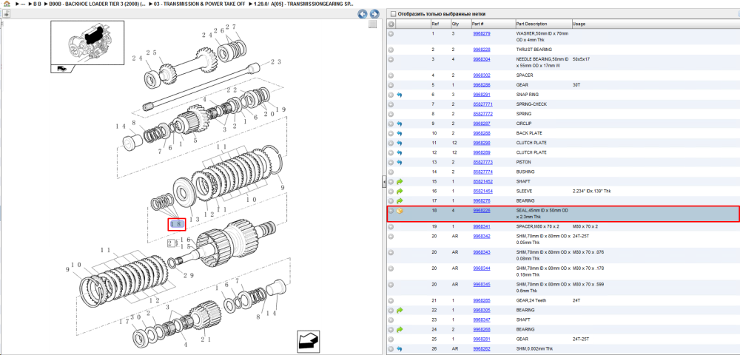740x355 pixels.
Task: Click callout 18 in the diagram
Action: (177, 224)
